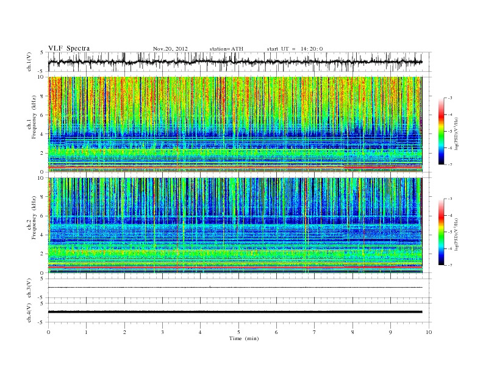Click the "-3" tick on ch.1 color bar
This screenshot has height=373, width=483.
pyautogui.click(x=450, y=98)
